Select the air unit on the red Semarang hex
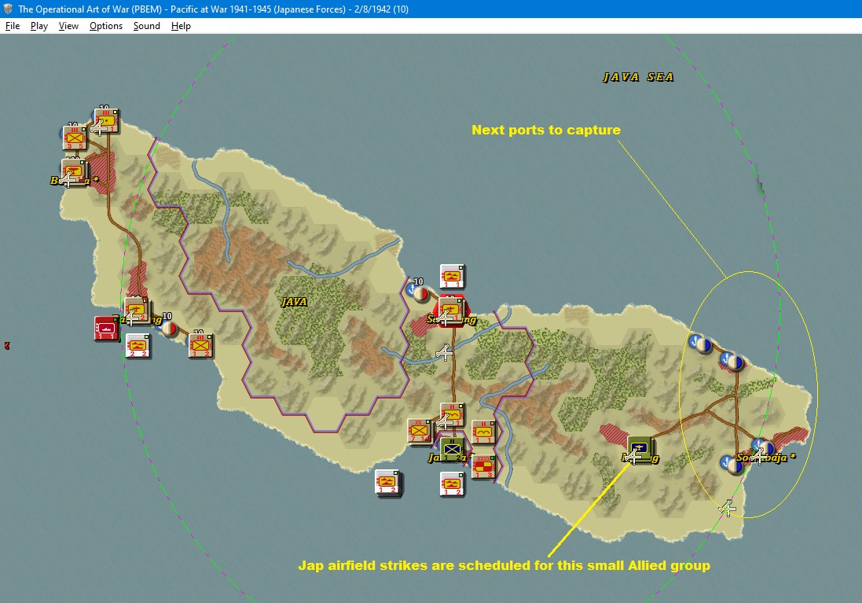This screenshot has width=862, height=603. click(x=451, y=311)
